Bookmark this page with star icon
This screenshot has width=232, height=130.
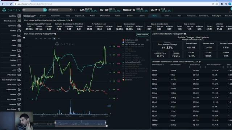pos(217,4)
